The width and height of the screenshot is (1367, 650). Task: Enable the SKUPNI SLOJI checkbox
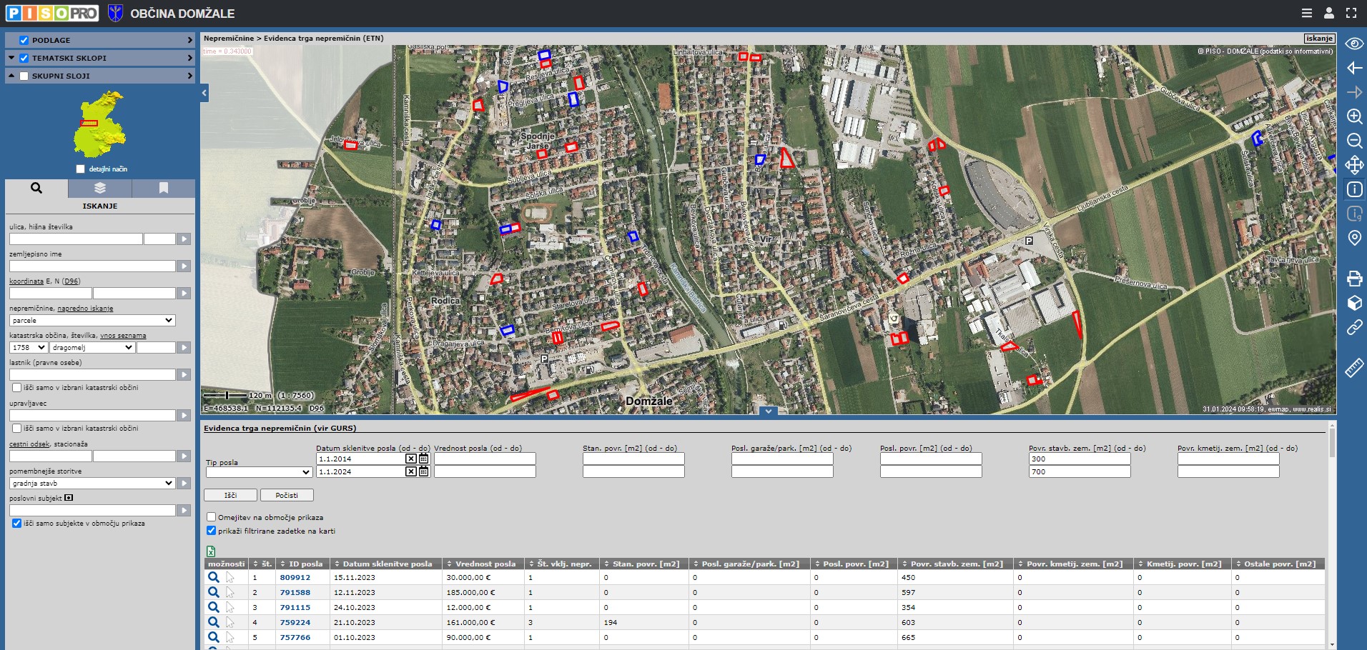coord(24,76)
